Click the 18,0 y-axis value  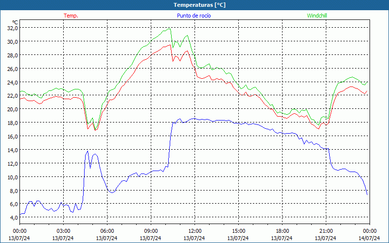[x=13, y=123]
